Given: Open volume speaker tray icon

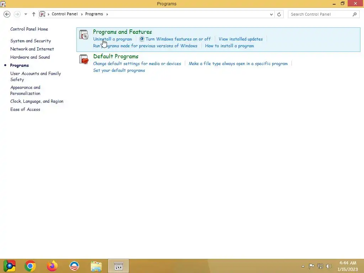Looking at the screenshot, I should coord(329,266).
